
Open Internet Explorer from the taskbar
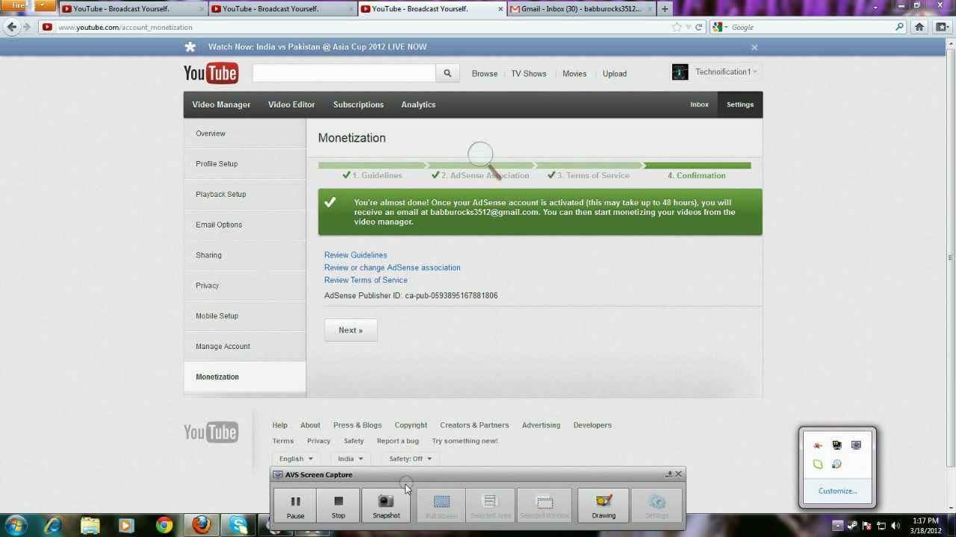[x=53, y=525]
